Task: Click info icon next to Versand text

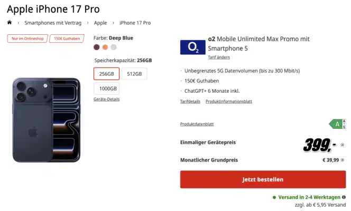Action: [x=344, y=197]
